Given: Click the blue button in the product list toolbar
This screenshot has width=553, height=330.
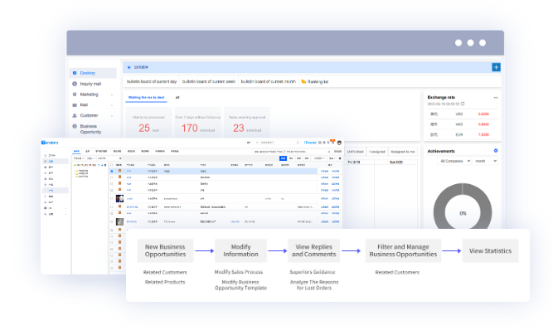Looking at the screenshot, I should click(x=283, y=158).
